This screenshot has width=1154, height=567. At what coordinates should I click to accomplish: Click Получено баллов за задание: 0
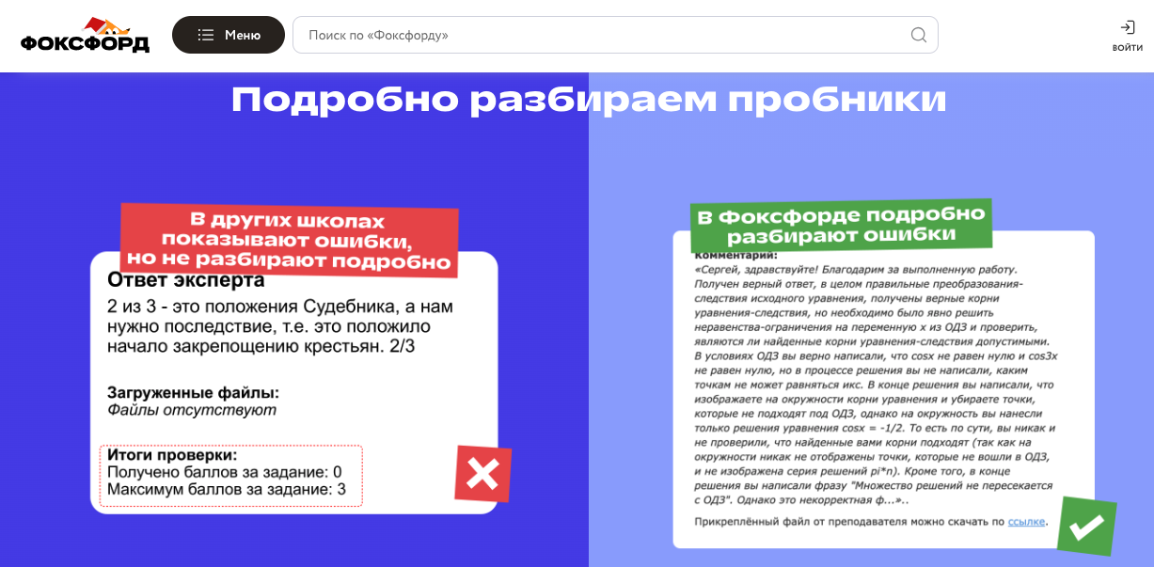point(225,472)
